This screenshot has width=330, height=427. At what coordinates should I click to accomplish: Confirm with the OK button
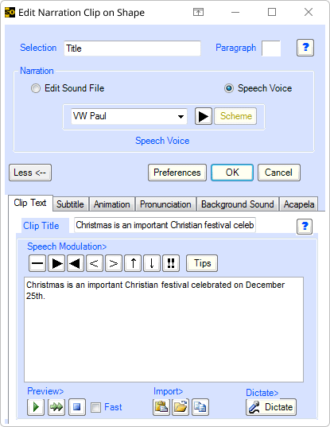232,173
